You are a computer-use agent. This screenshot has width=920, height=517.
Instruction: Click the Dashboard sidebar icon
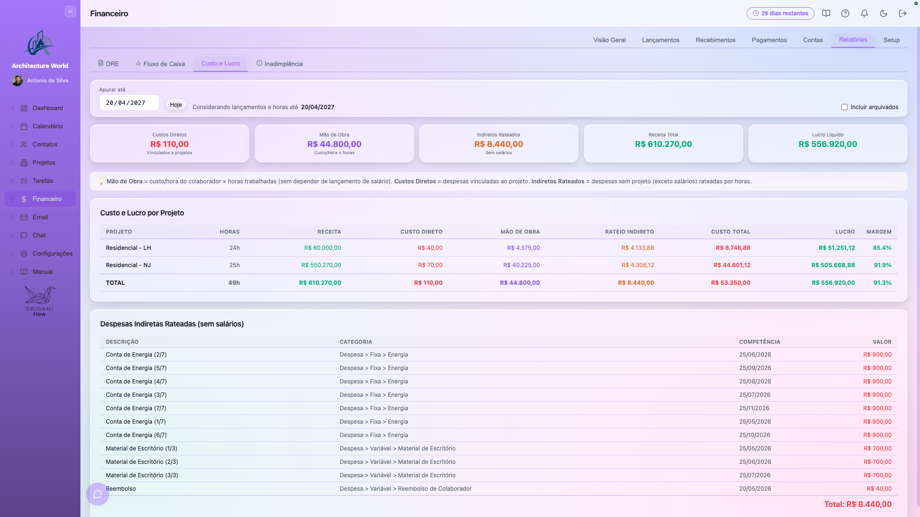click(24, 108)
